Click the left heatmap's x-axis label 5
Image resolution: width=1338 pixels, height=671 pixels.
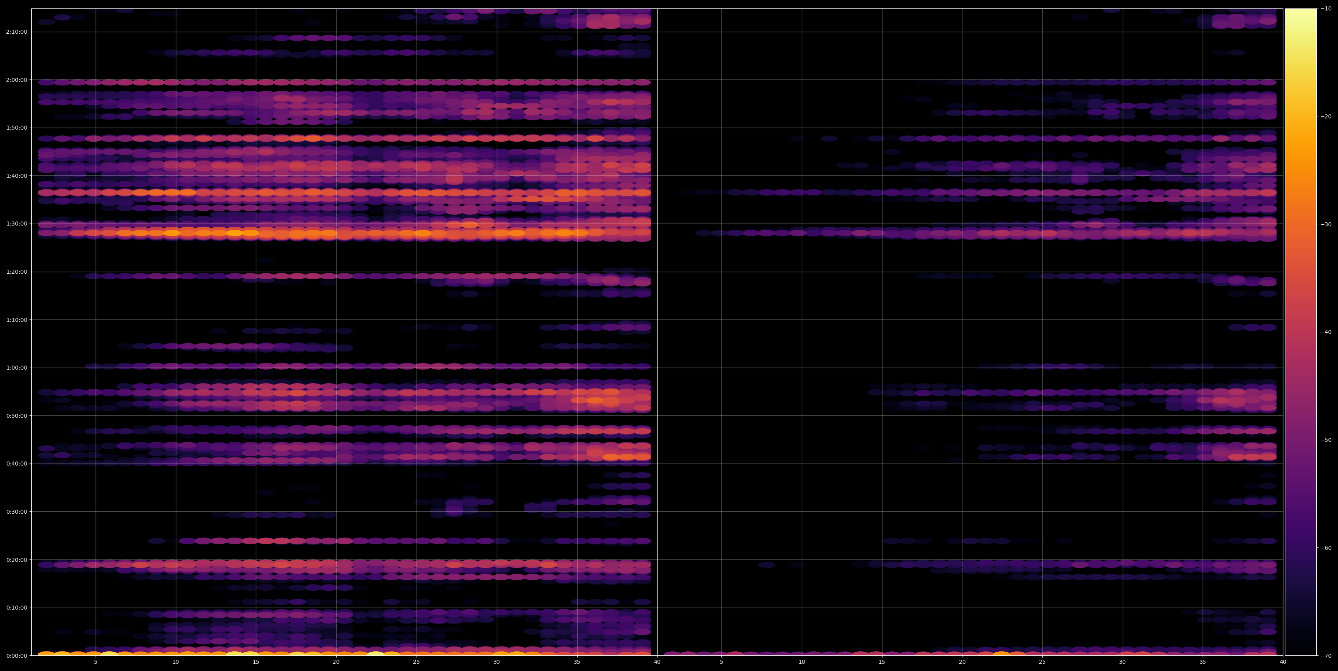[x=96, y=662]
